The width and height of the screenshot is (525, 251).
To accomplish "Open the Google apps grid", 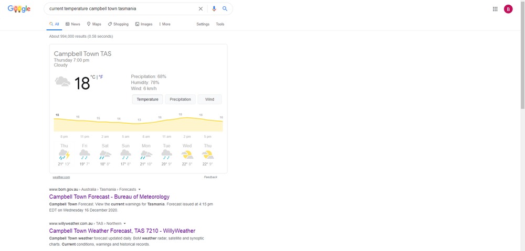I will 495,9.
